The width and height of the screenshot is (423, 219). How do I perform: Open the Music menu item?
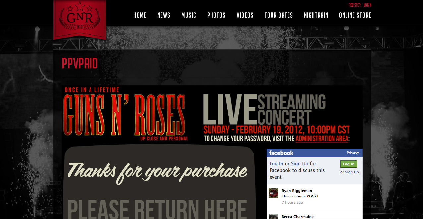[x=189, y=15]
